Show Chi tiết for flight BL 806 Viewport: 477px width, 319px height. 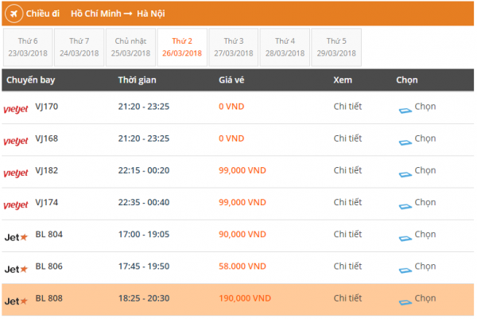coord(347,266)
